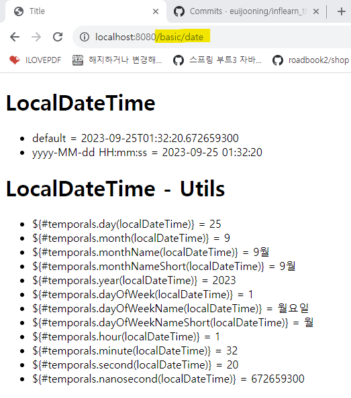Click the address bar URL localhost:8080/basic/date
351x398 pixels.
pyautogui.click(x=149, y=37)
